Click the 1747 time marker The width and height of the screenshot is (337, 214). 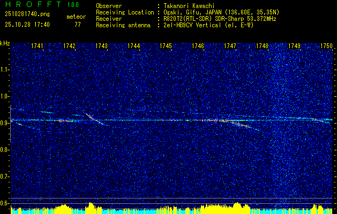click(230, 45)
